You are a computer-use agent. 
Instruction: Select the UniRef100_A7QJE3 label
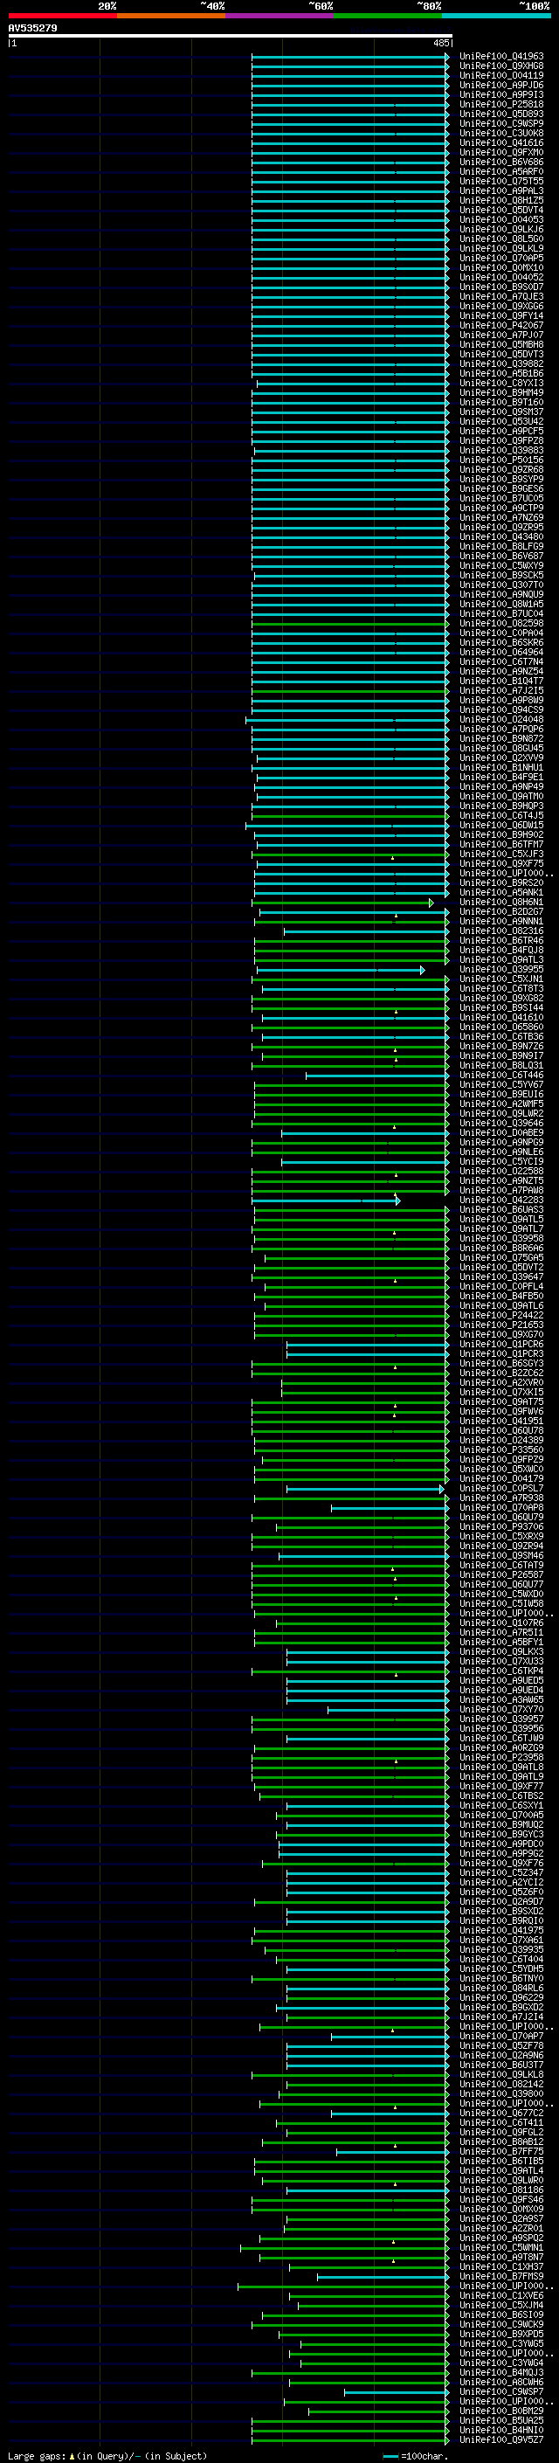(x=500, y=296)
